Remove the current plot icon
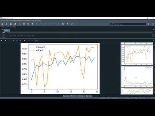The height and width of the screenshot is (116, 155). click(13, 40)
